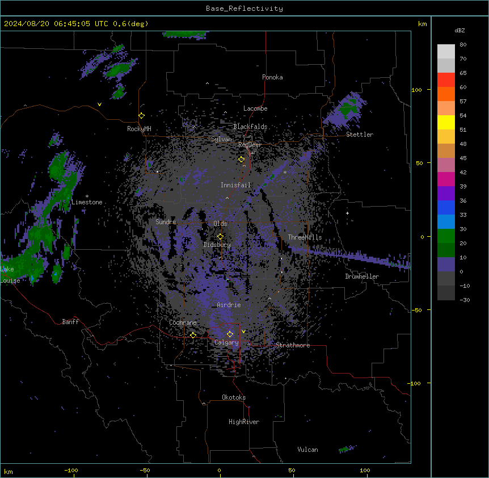Click the Sylvan label
Image resolution: width=489 pixels, height=478 pixels.
coord(221,139)
